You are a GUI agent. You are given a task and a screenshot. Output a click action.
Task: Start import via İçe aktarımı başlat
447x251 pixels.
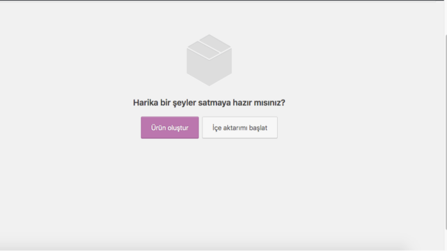click(239, 127)
